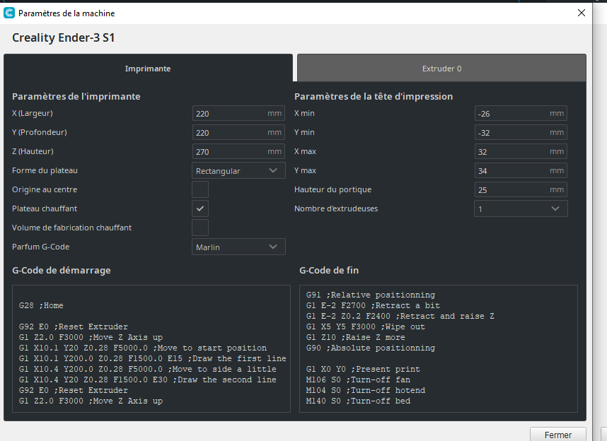Switch to the Imprimante tab
The height and width of the screenshot is (441, 607).
click(x=148, y=69)
